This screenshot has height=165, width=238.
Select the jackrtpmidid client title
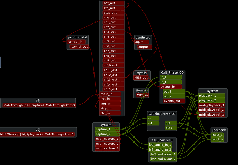point(78,37)
